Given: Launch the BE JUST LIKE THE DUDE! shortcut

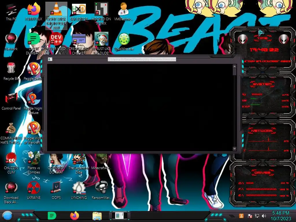Looking at the screenshot, I should click(x=101, y=44).
